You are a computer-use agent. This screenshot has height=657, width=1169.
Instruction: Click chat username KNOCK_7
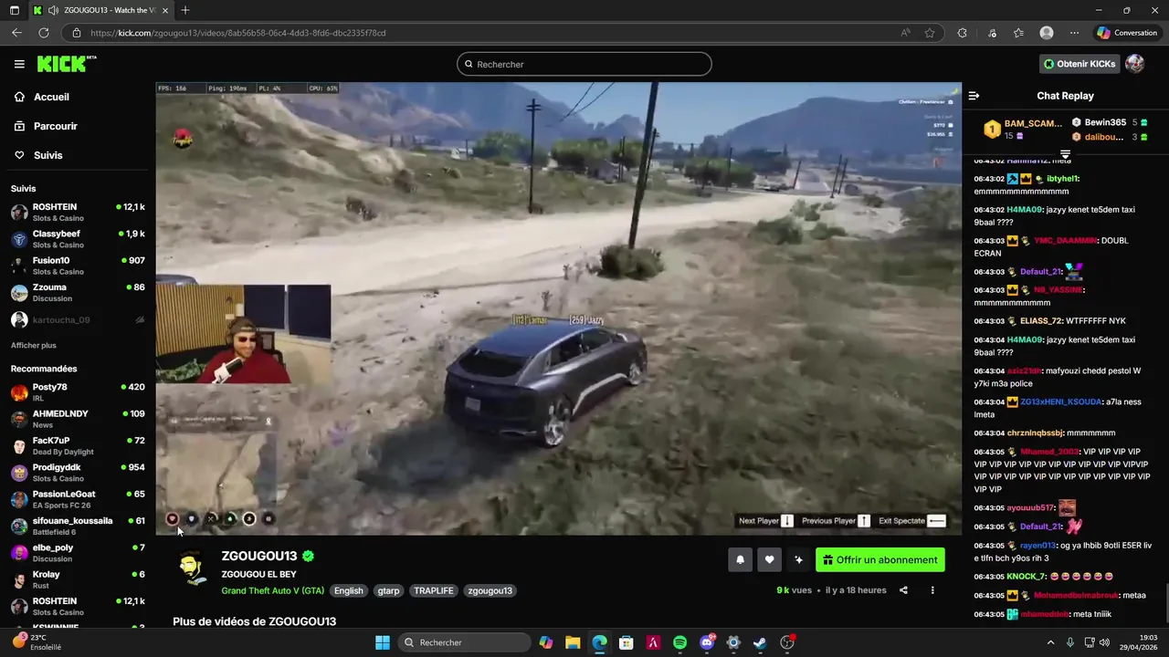point(1027,577)
